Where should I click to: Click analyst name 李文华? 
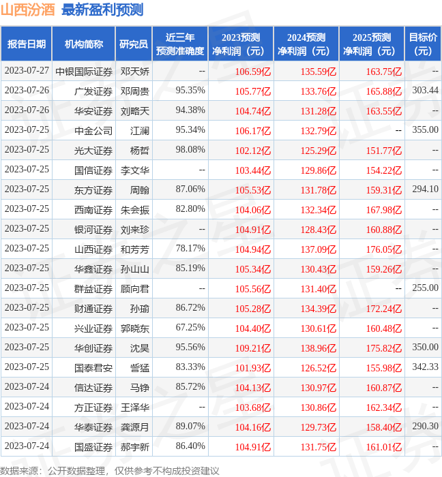(135, 170)
